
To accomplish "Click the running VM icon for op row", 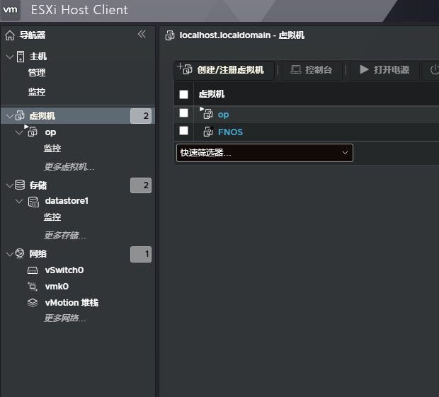I will [x=207, y=113].
